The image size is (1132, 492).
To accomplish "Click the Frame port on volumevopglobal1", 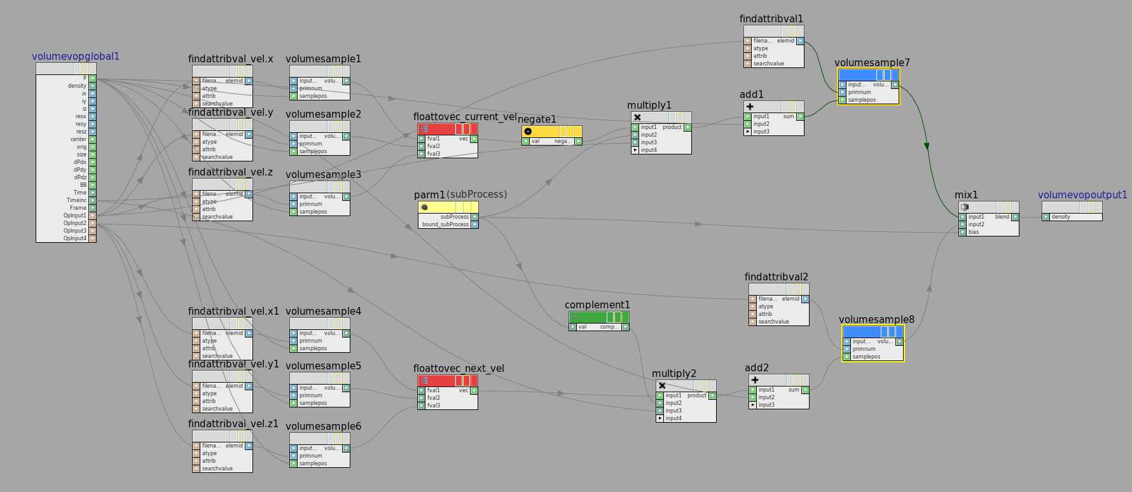I will tap(93, 208).
